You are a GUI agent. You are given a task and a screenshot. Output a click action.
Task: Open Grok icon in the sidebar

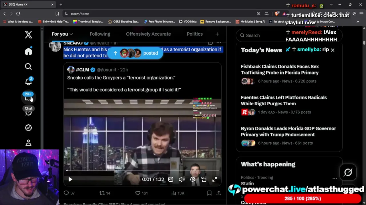(28, 113)
